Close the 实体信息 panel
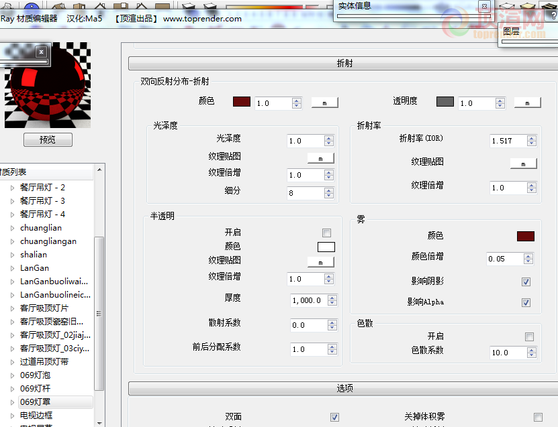 click(484, 6)
